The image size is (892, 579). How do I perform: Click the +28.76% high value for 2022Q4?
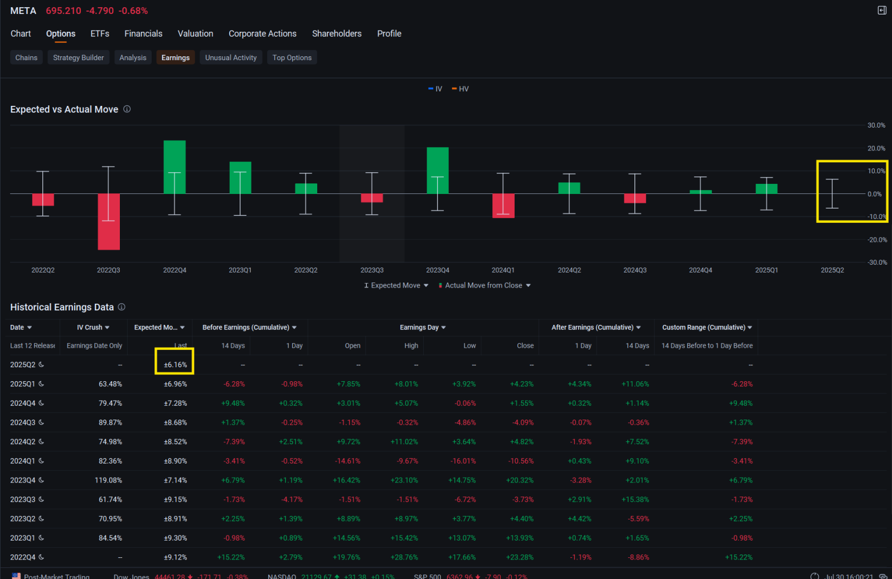point(404,557)
